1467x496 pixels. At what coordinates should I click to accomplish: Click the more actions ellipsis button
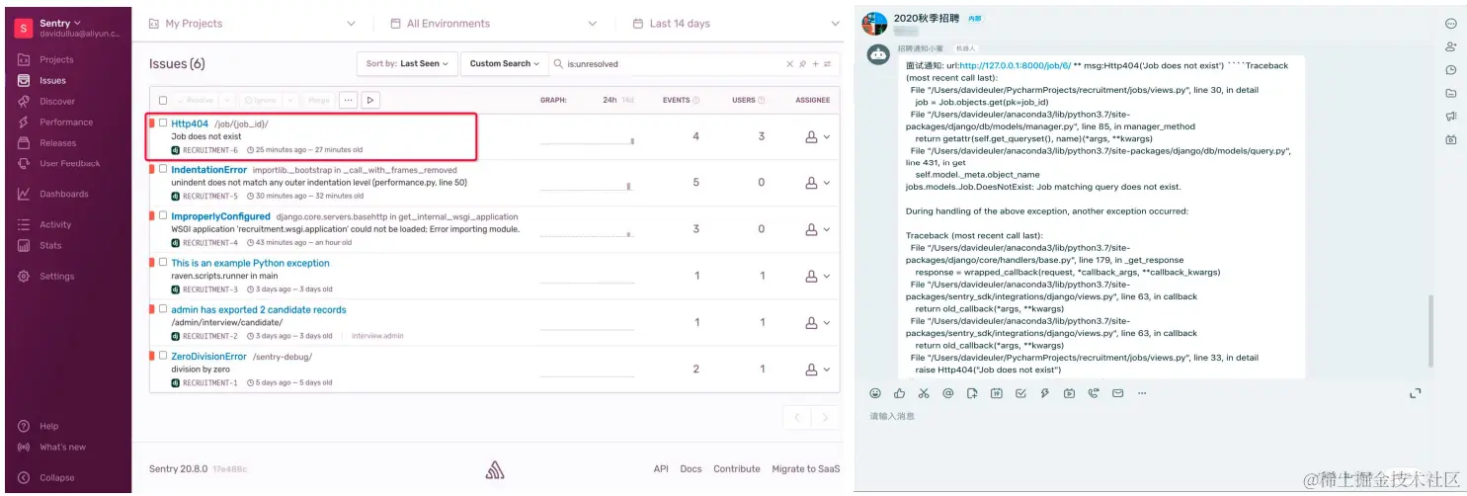pyautogui.click(x=347, y=100)
